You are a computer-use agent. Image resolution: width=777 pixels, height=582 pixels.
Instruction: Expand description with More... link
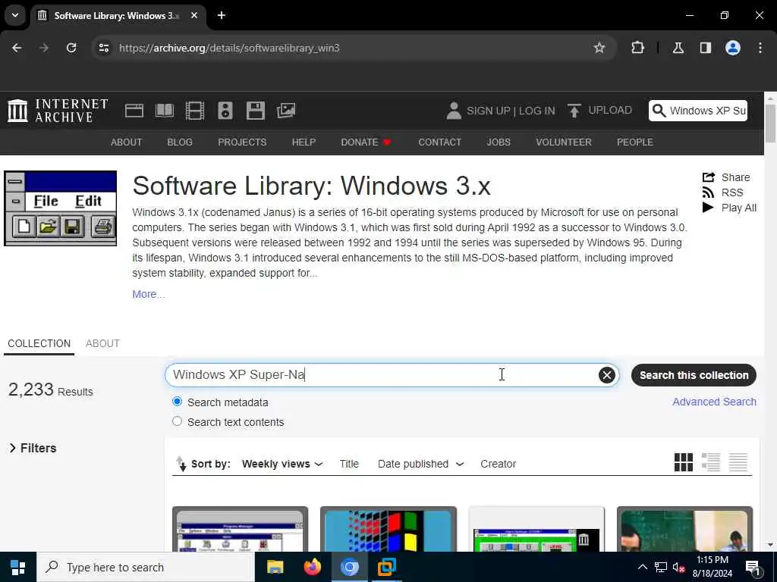148,294
